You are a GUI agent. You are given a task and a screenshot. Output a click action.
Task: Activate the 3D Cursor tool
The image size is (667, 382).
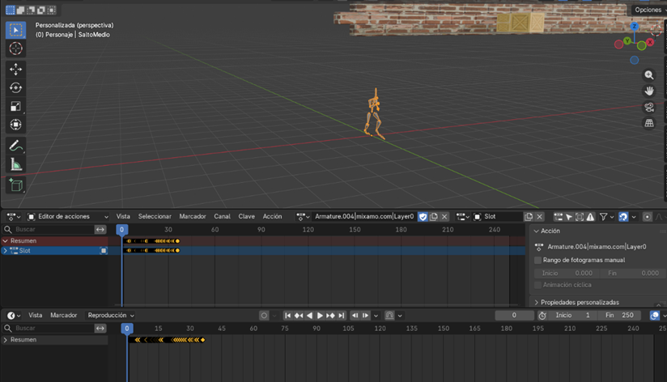pyautogui.click(x=15, y=49)
